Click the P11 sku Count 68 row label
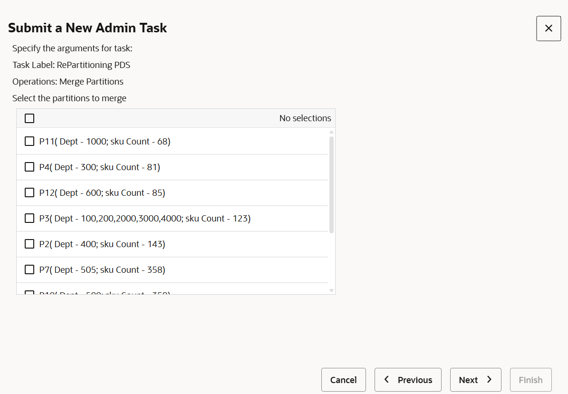Viewport: 568px width, 394px height. coord(105,142)
